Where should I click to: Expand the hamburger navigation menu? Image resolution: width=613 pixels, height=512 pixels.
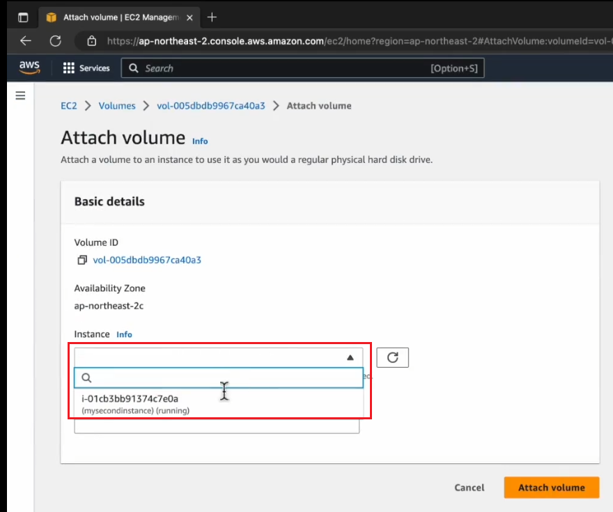[20, 95]
